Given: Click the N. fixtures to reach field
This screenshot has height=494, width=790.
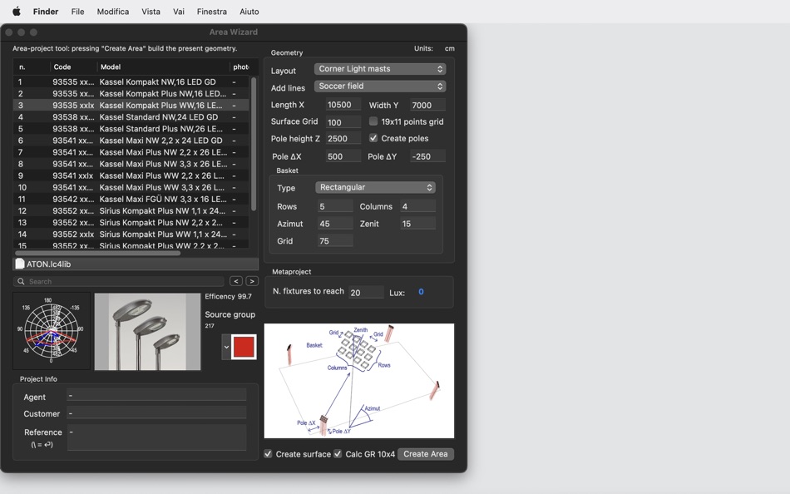Looking at the screenshot, I should [366, 293].
